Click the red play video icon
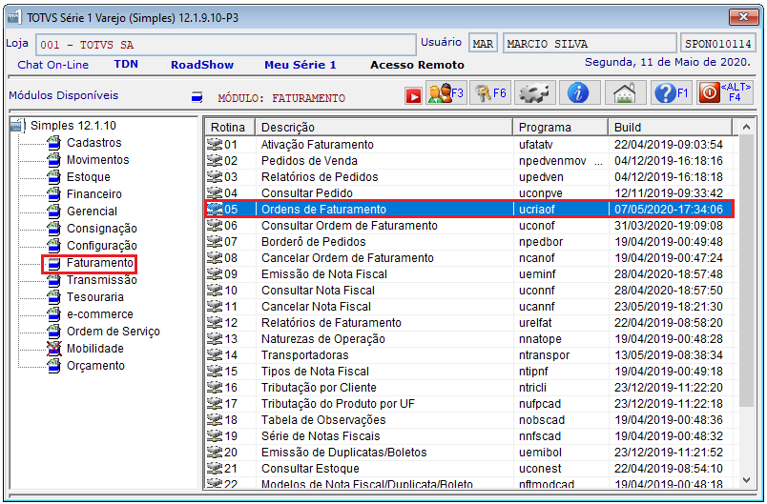The width and height of the screenshot is (767, 504). click(413, 95)
